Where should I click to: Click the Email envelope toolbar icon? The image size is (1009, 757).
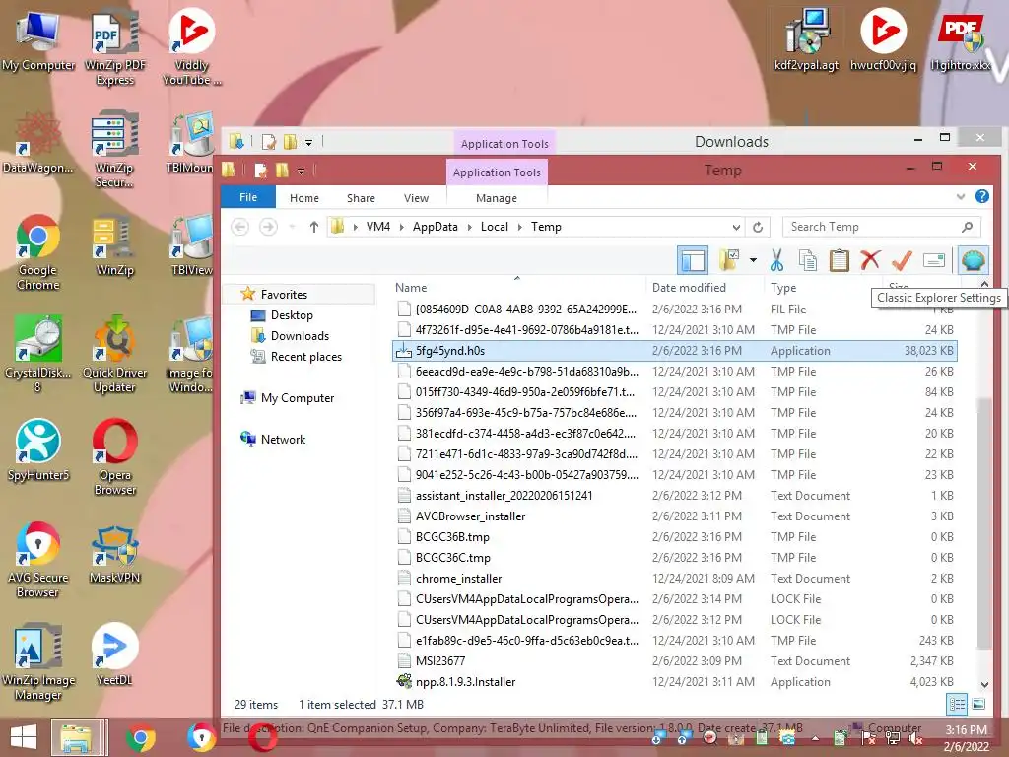(934, 260)
